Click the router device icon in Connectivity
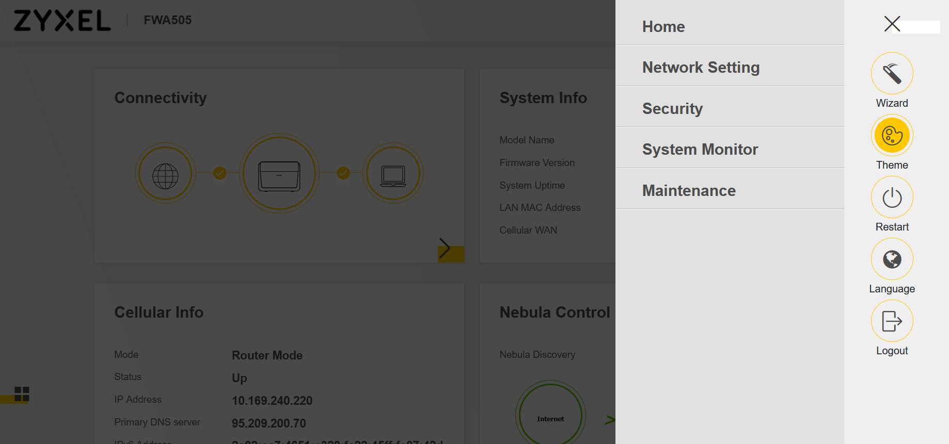 click(279, 173)
